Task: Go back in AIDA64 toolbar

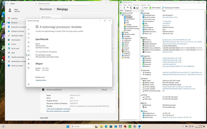Action: [121, 8]
